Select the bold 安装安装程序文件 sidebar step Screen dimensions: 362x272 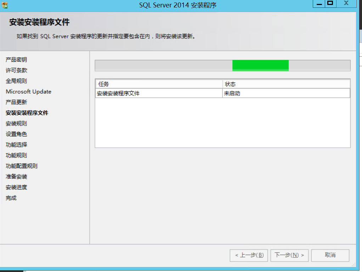pos(27,113)
